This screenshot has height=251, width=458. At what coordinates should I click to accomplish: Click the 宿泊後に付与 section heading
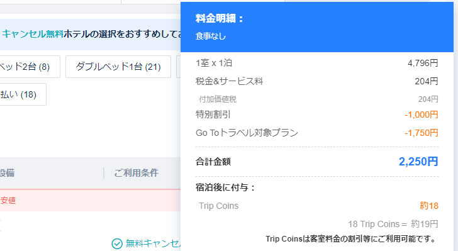225,187
